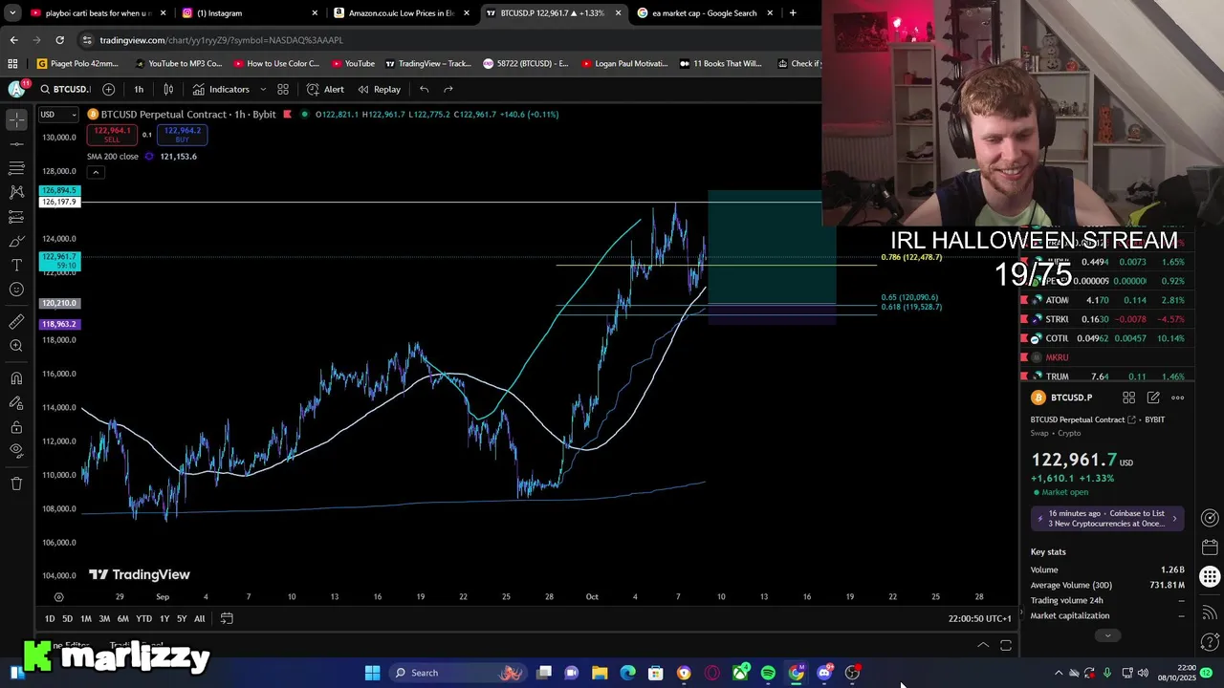Maximize the bottom panel

pyautogui.click(x=1006, y=646)
